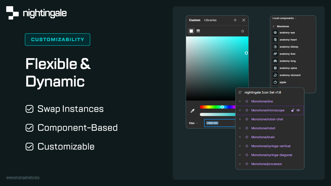Click the hue slider handle
Viewport: 331px width, 186px height.
222,107
